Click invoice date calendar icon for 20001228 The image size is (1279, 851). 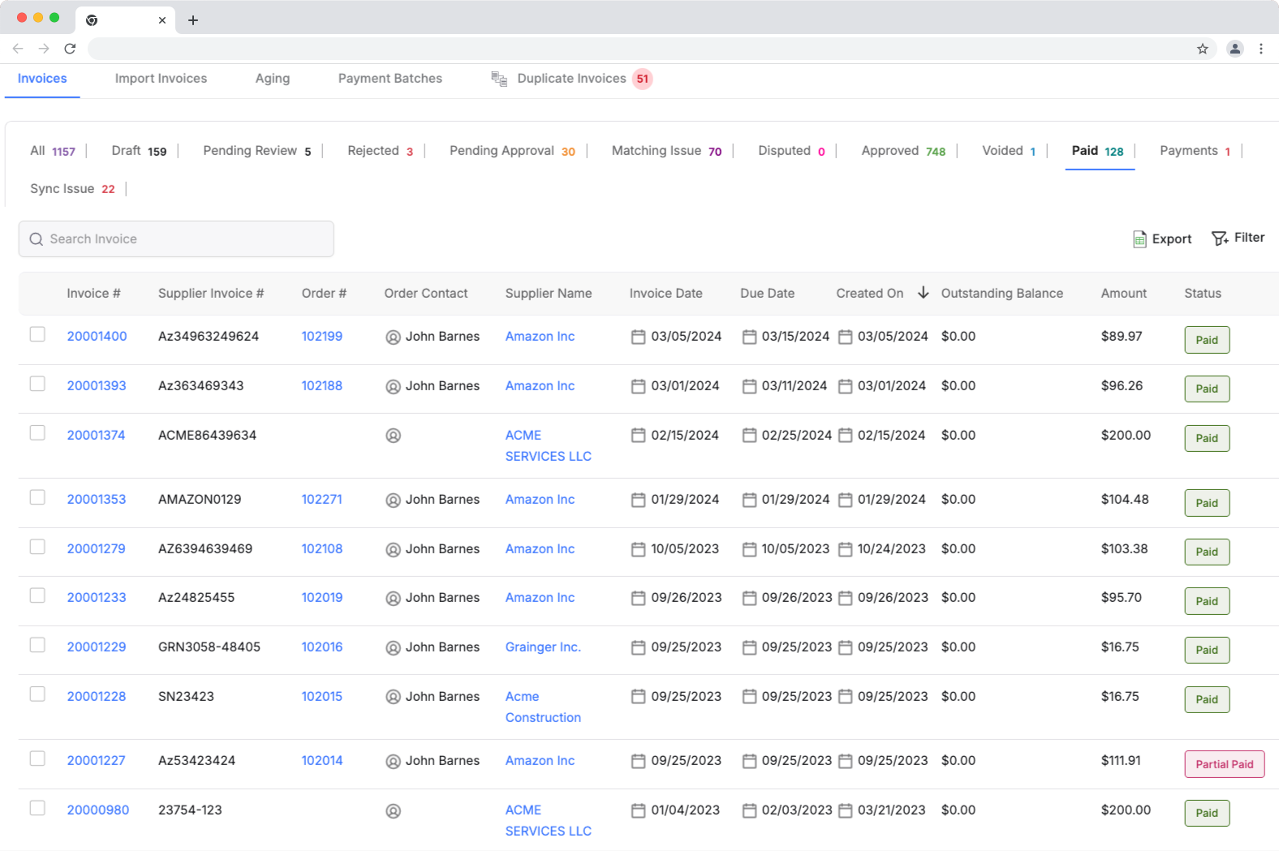pos(639,697)
